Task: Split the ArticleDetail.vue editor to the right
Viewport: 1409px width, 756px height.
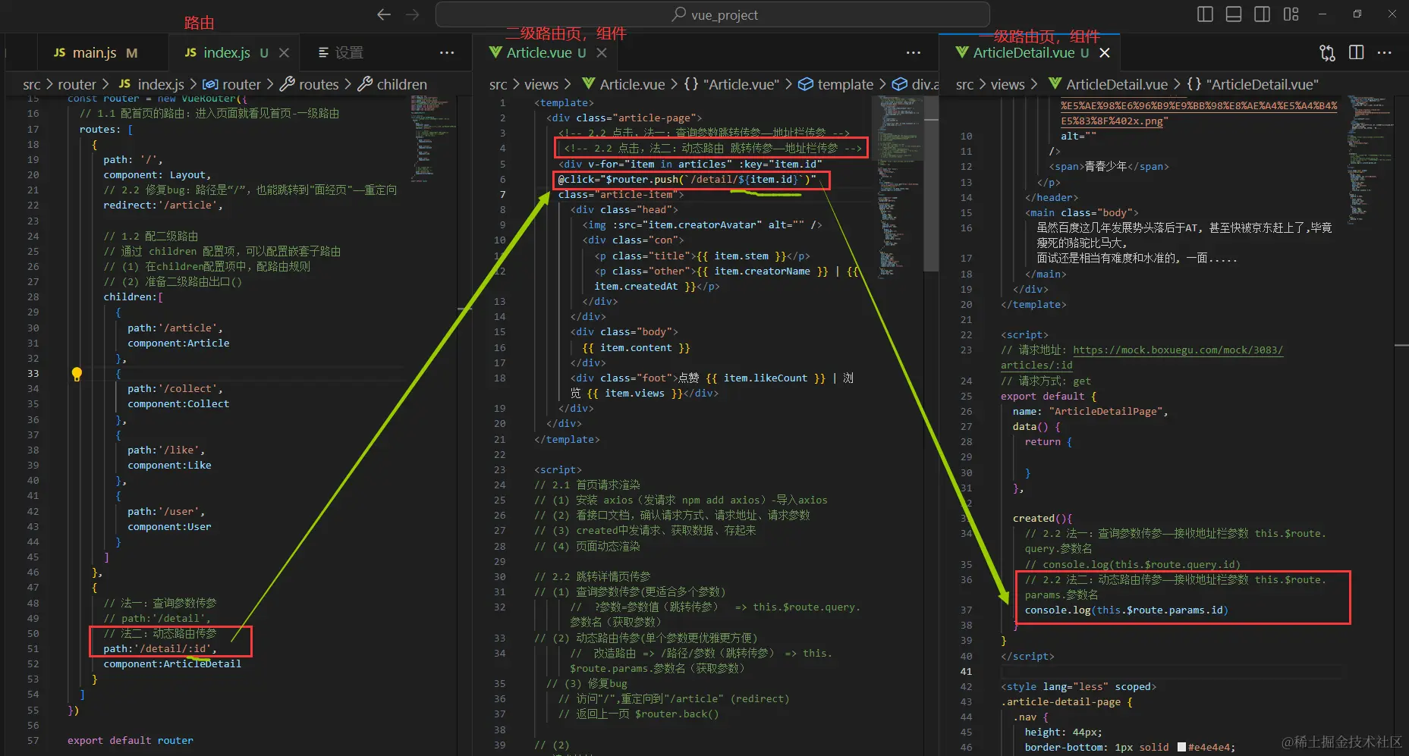Action: (x=1357, y=52)
